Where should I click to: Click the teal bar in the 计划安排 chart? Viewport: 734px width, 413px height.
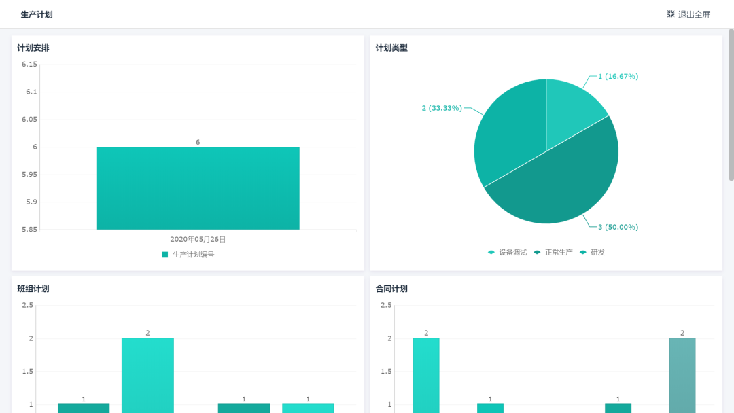click(x=197, y=187)
